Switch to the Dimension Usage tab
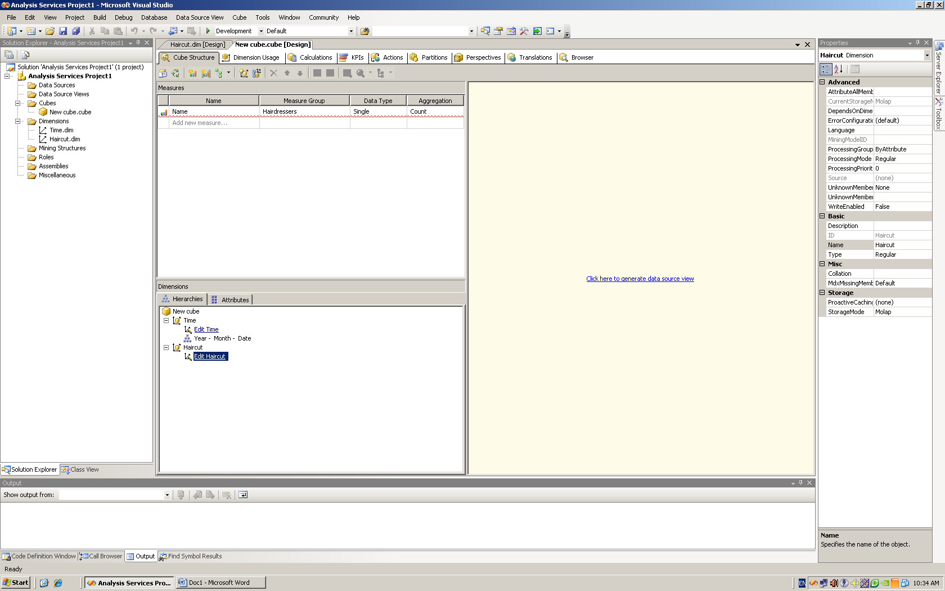945x591 pixels. (x=250, y=57)
